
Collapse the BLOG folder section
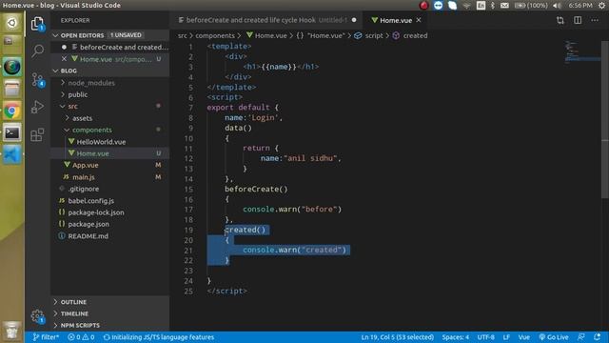55,71
